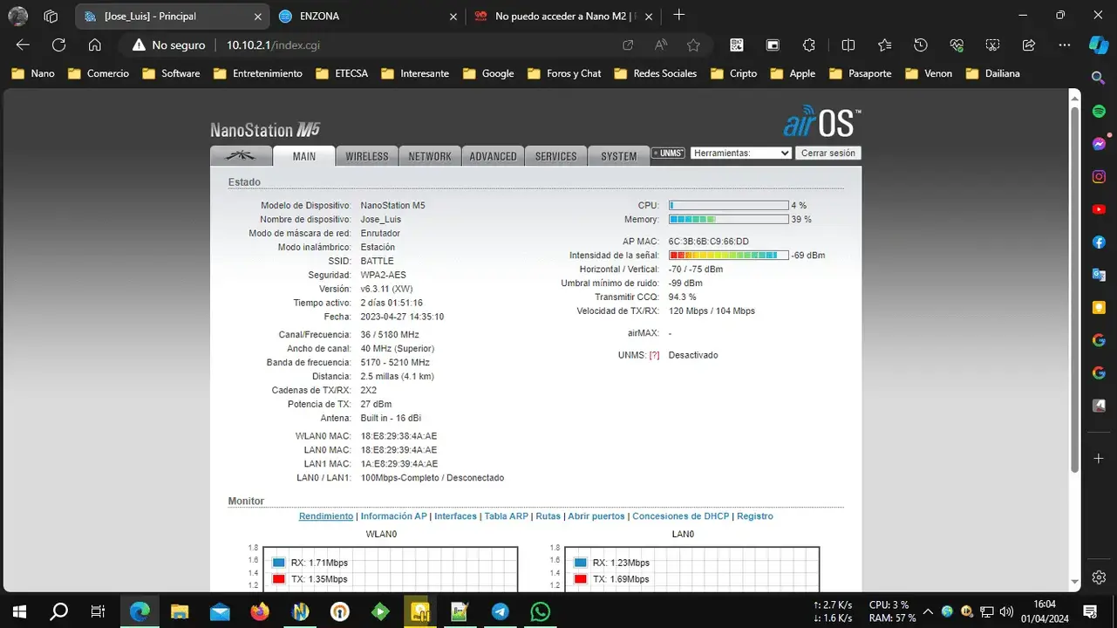Open a new browser tab

679,15
